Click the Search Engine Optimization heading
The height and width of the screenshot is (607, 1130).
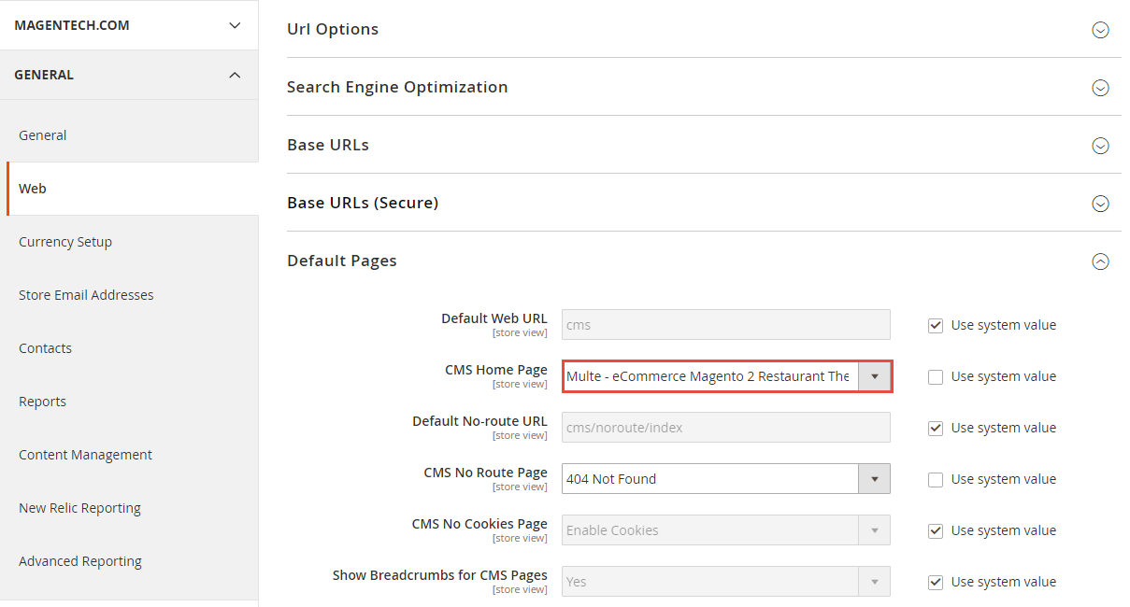pyautogui.click(x=397, y=87)
